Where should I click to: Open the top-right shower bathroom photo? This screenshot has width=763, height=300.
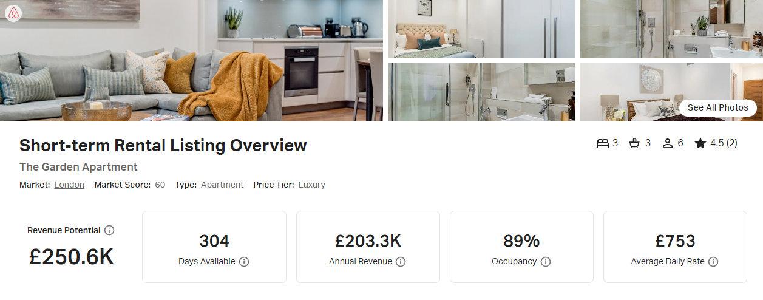click(671, 29)
